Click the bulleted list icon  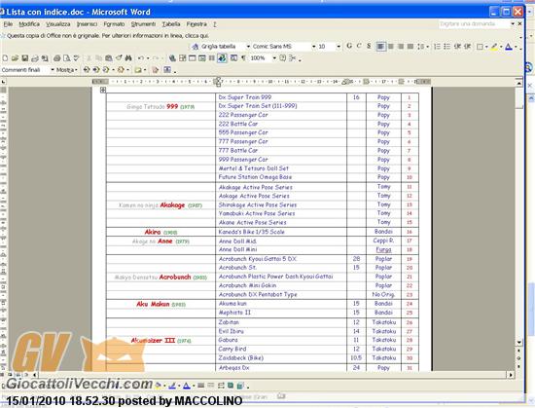[447, 47]
